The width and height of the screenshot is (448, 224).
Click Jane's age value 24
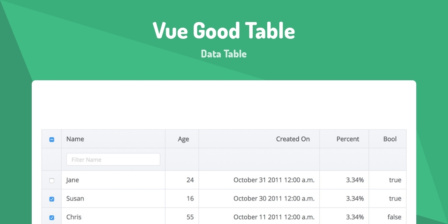pos(191,180)
